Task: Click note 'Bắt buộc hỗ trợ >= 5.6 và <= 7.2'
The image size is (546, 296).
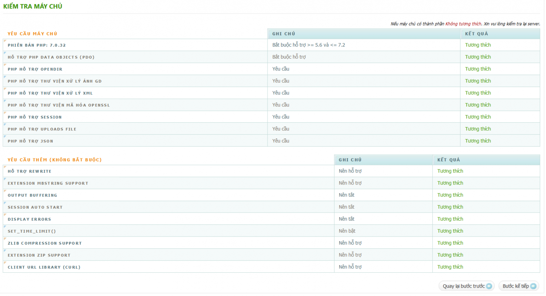Action: [309, 45]
